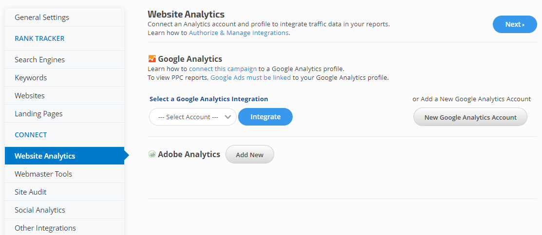
Task: Select Search Engines in the sidebar
Action: coord(39,60)
